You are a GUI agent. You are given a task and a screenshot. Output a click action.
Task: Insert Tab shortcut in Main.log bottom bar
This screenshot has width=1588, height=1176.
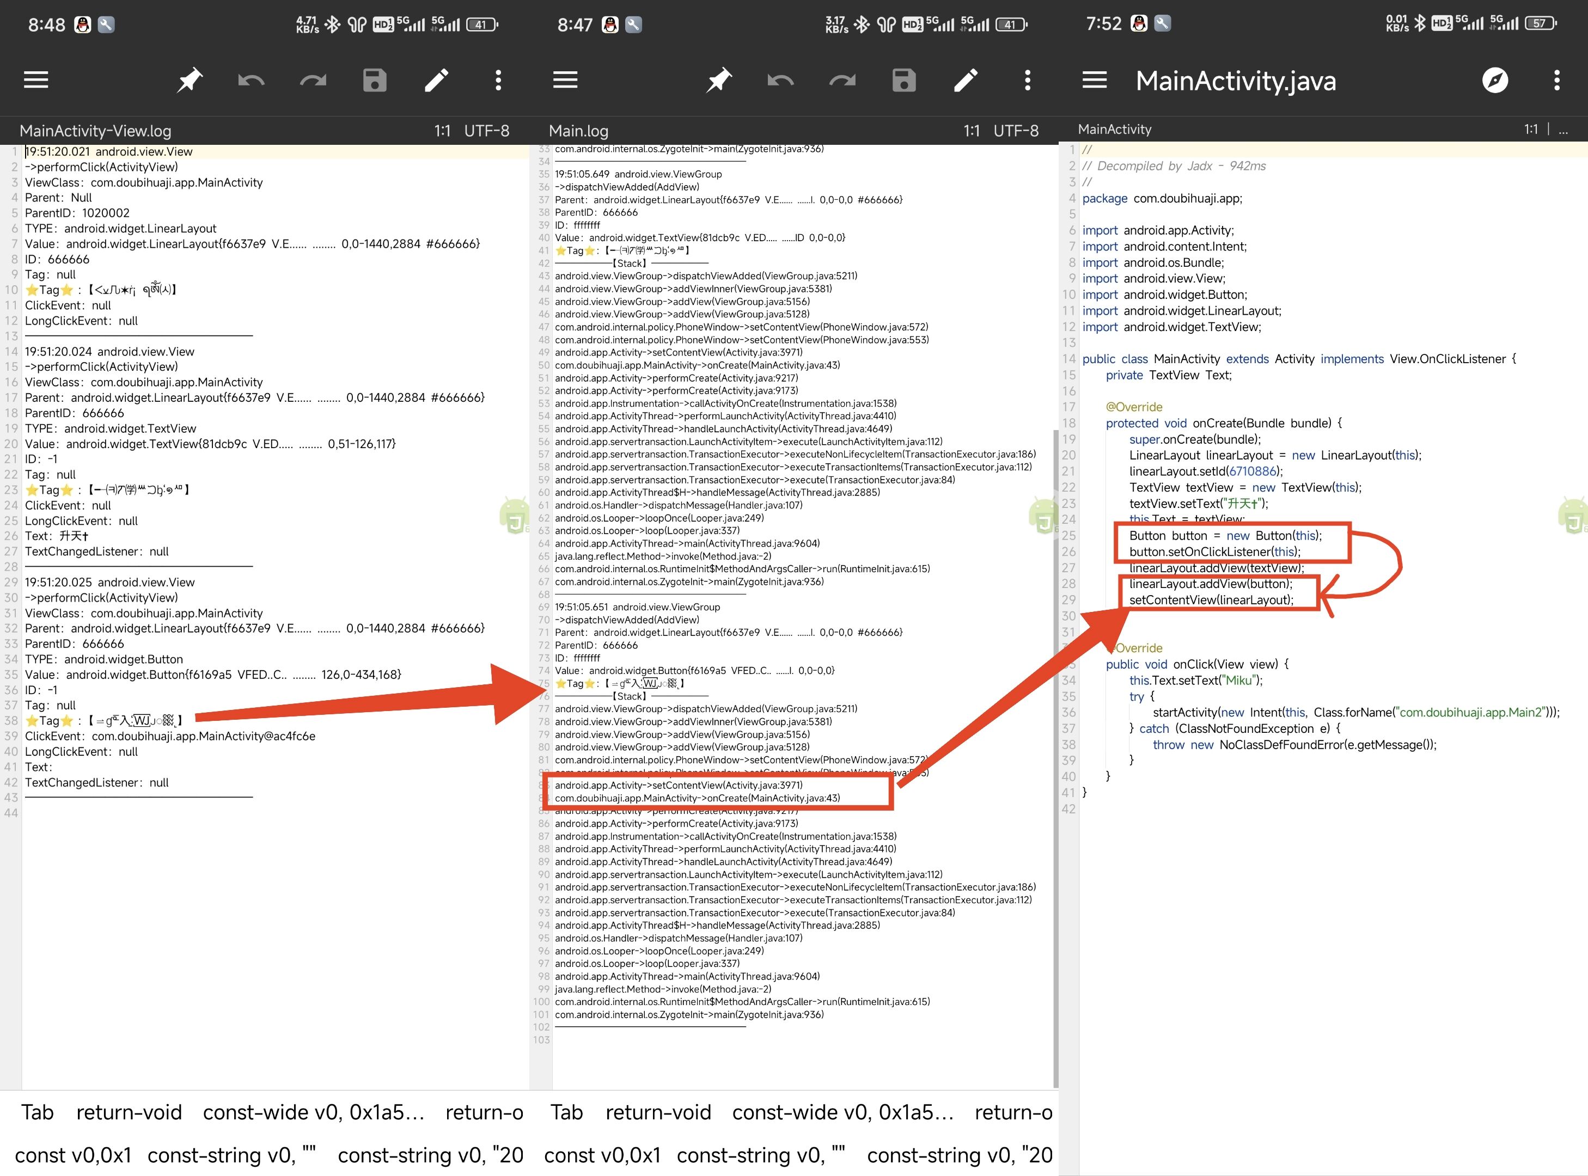pos(566,1112)
